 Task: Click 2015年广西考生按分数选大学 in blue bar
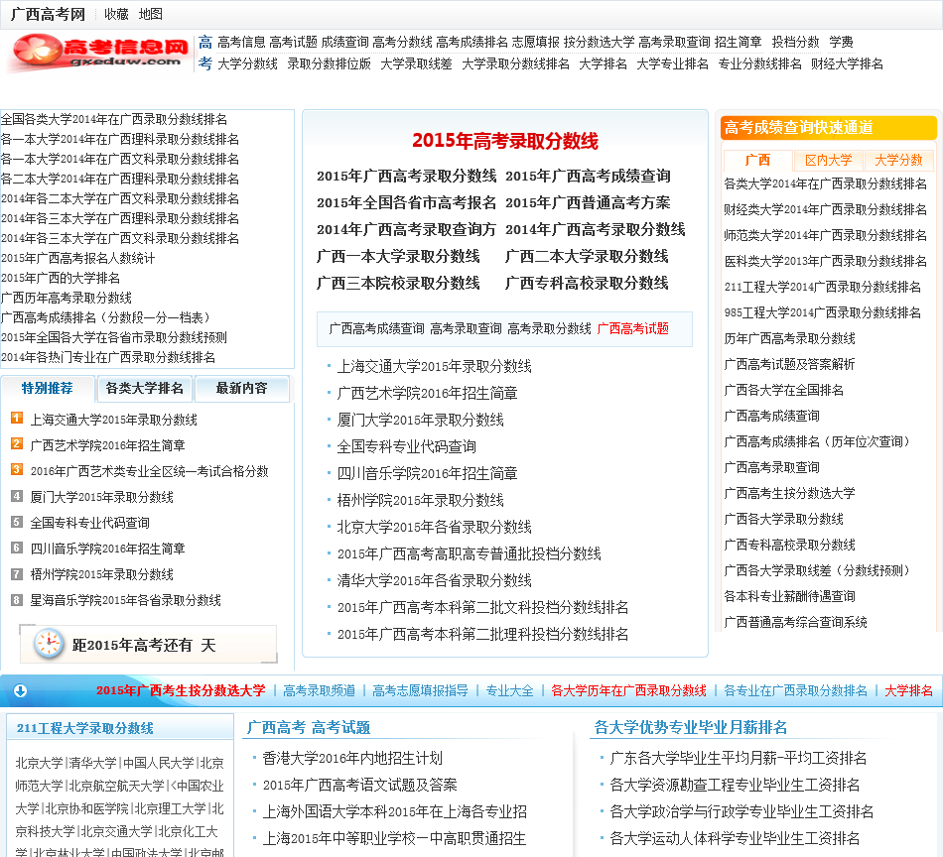pos(181,690)
